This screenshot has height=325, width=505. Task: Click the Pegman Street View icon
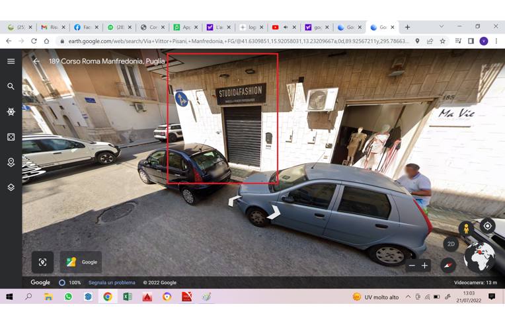coord(467,229)
